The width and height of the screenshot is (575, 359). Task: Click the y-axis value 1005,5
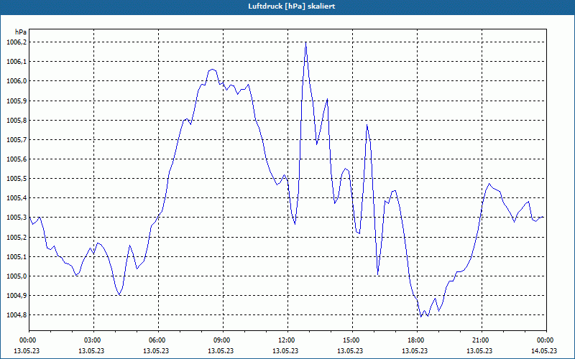pyautogui.click(x=17, y=178)
